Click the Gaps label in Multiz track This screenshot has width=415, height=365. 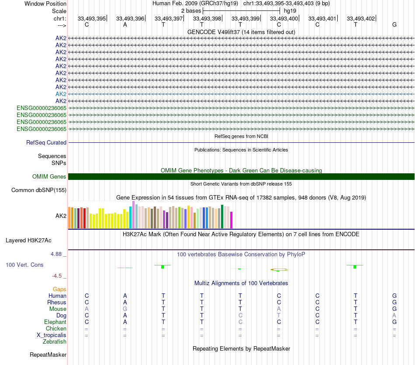point(59,289)
